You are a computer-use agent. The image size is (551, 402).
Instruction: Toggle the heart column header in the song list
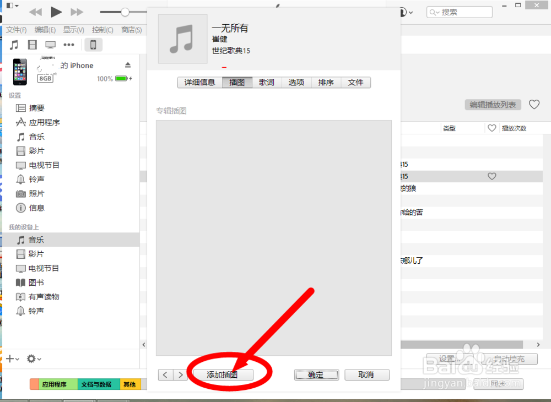coord(491,128)
